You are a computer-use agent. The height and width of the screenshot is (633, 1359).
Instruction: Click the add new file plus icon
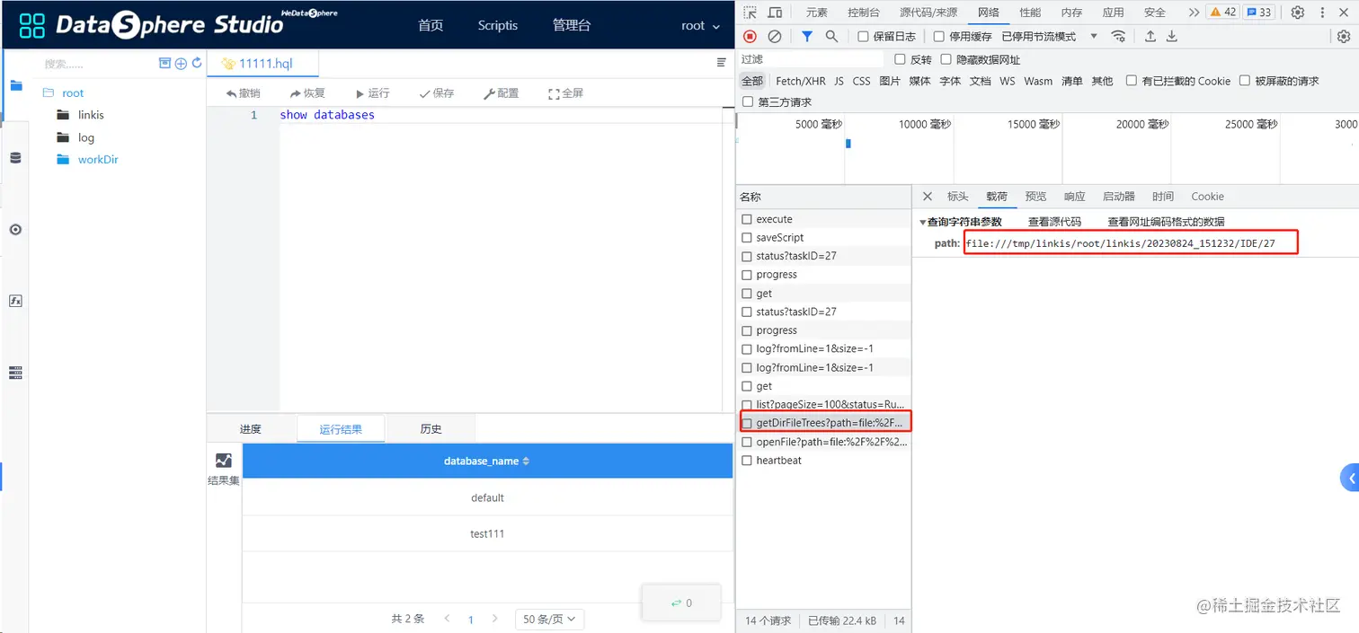pyautogui.click(x=181, y=64)
